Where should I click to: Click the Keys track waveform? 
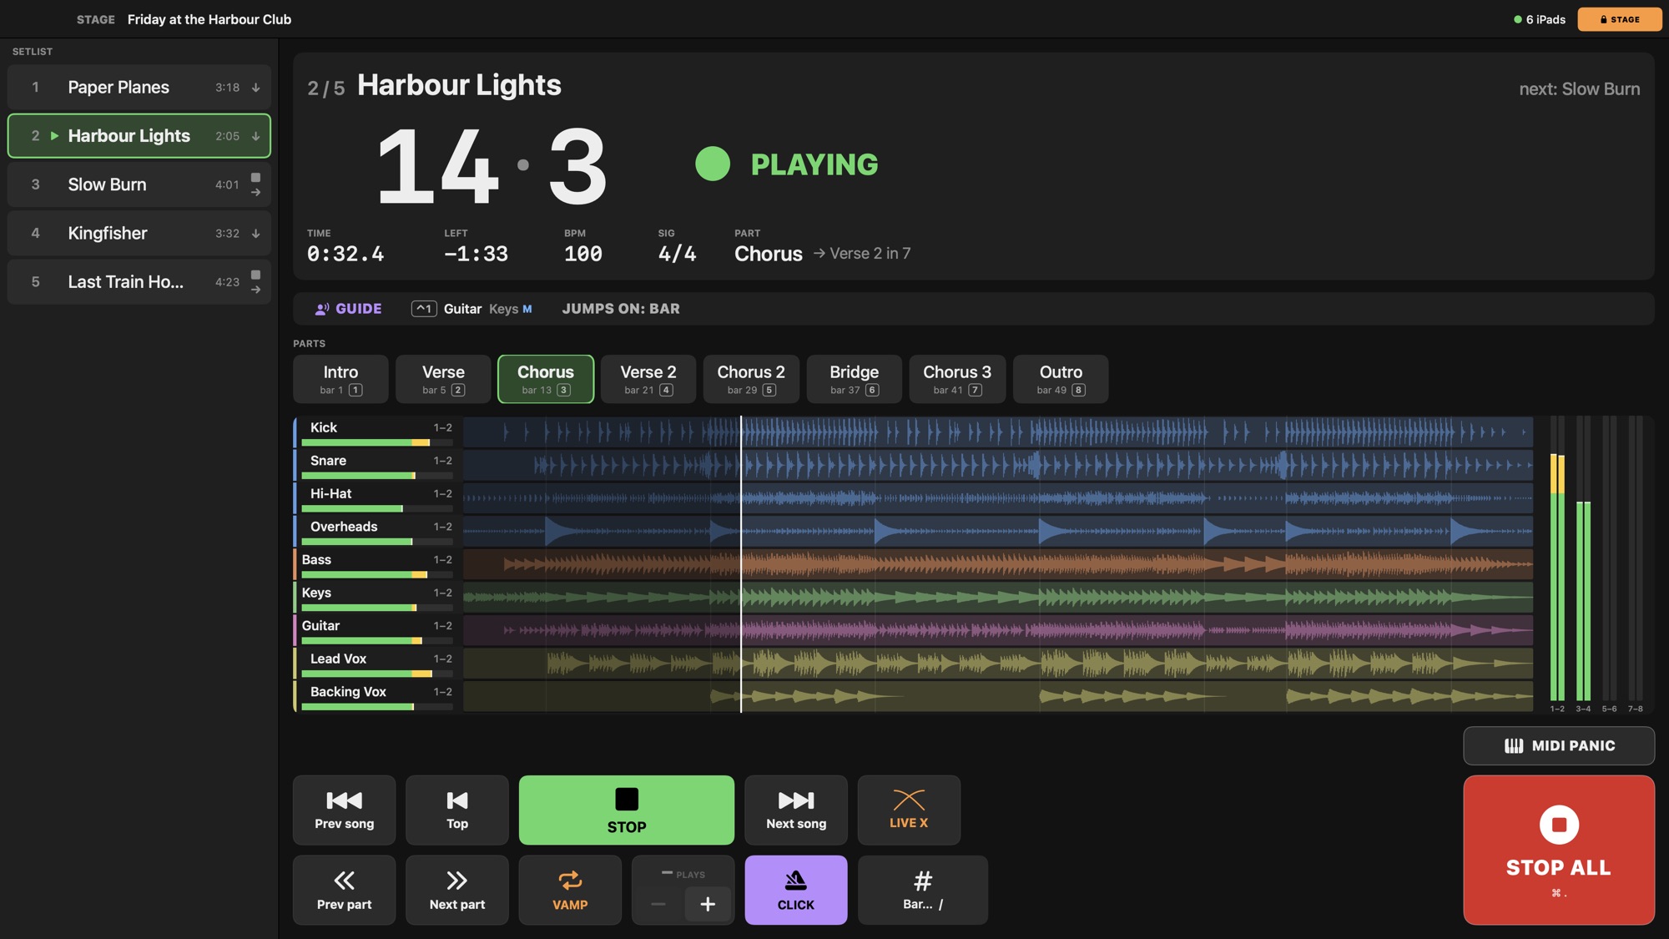coord(997,597)
